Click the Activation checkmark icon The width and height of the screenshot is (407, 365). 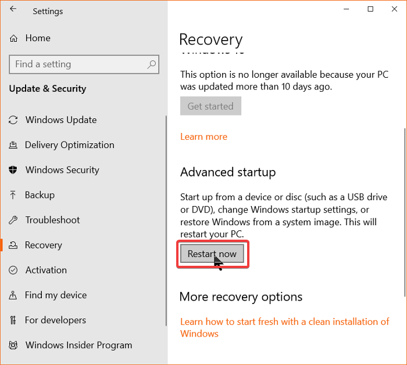click(x=13, y=270)
